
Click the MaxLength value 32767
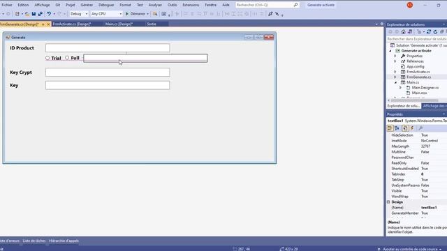pyautogui.click(x=425, y=146)
